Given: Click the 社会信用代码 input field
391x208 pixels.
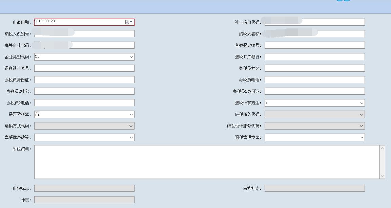Looking at the screenshot, I should (x=315, y=22).
